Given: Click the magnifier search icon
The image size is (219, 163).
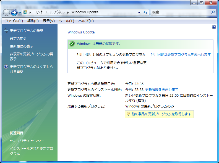Looking at the screenshot, I should [213, 12].
